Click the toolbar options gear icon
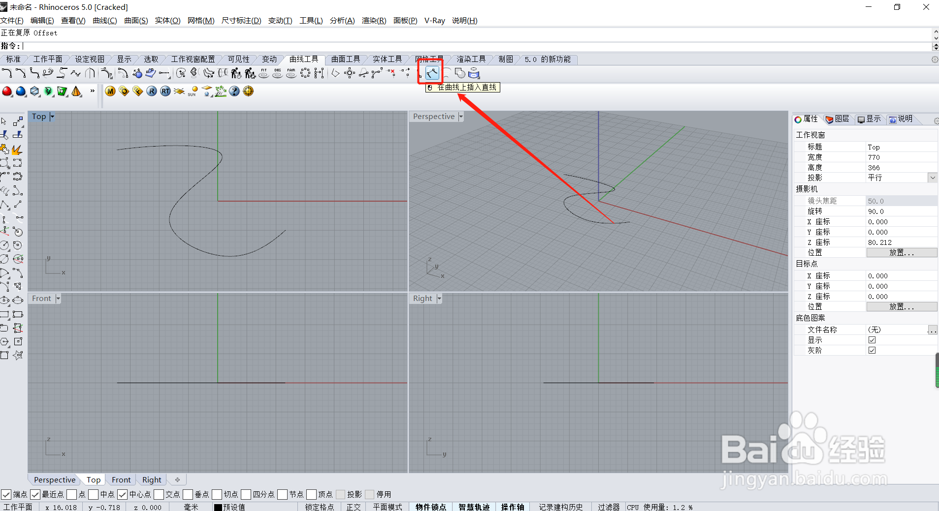The width and height of the screenshot is (939, 511). (x=935, y=60)
